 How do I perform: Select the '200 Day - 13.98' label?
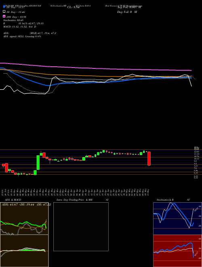(16, 17)
